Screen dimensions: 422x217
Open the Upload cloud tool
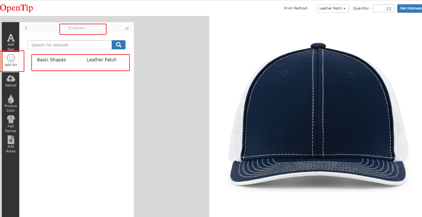[11, 81]
